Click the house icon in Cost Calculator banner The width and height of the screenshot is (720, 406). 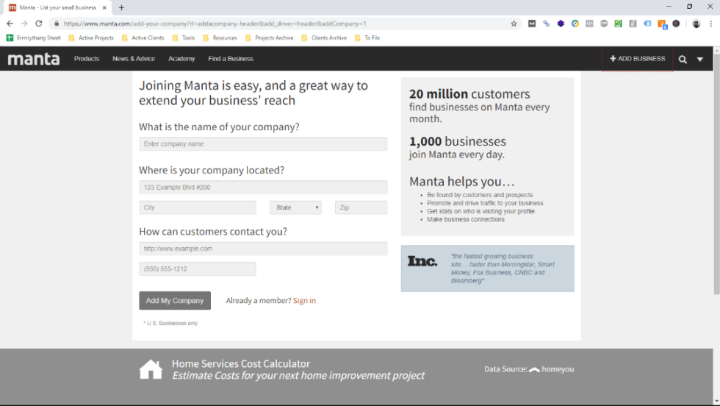pyautogui.click(x=151, y=370)
